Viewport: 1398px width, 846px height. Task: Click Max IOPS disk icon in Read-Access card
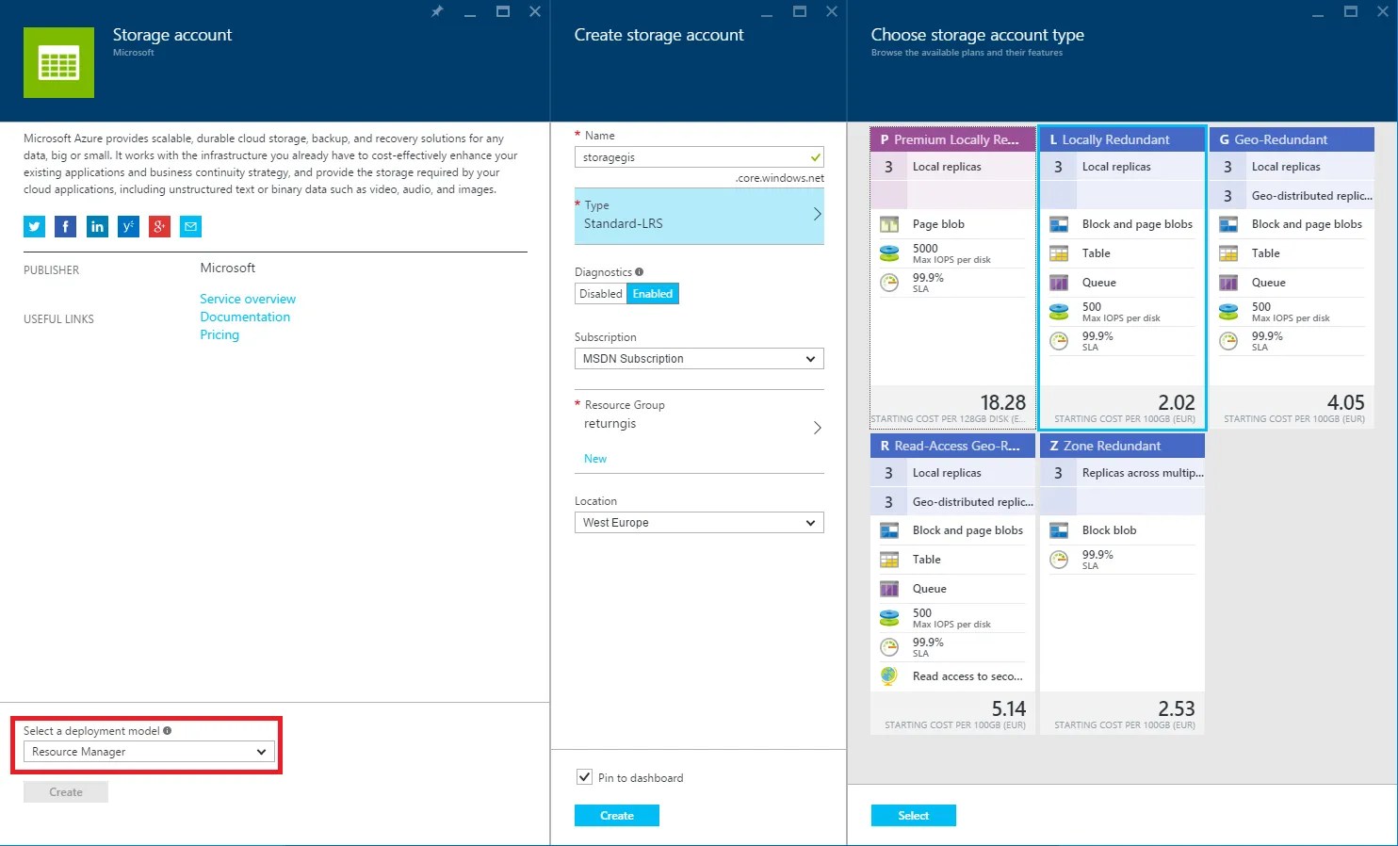coord(888,618)
